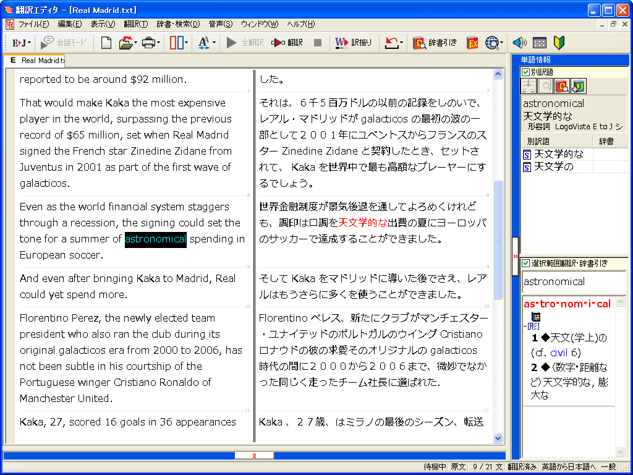Click the astronomical lookup input field

[x=574, y=281]
